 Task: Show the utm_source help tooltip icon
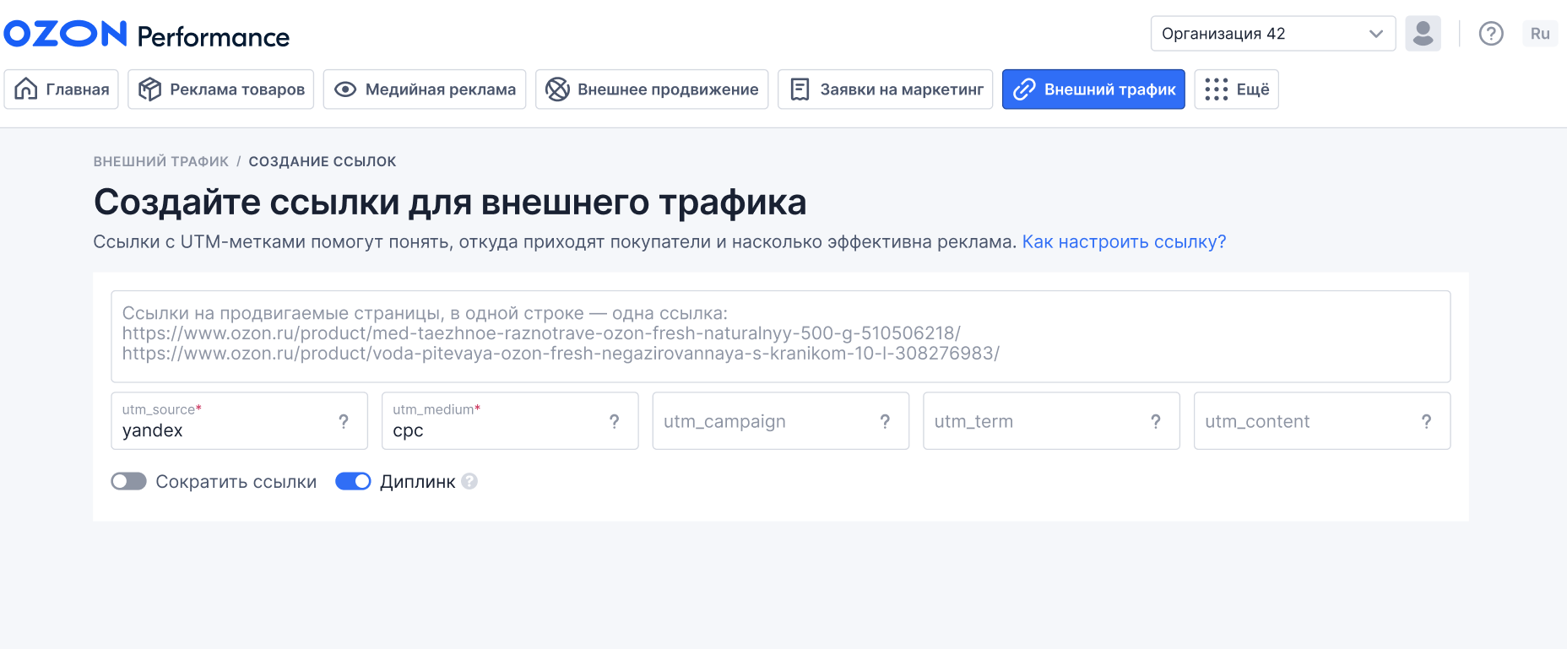tap(344, 421)
